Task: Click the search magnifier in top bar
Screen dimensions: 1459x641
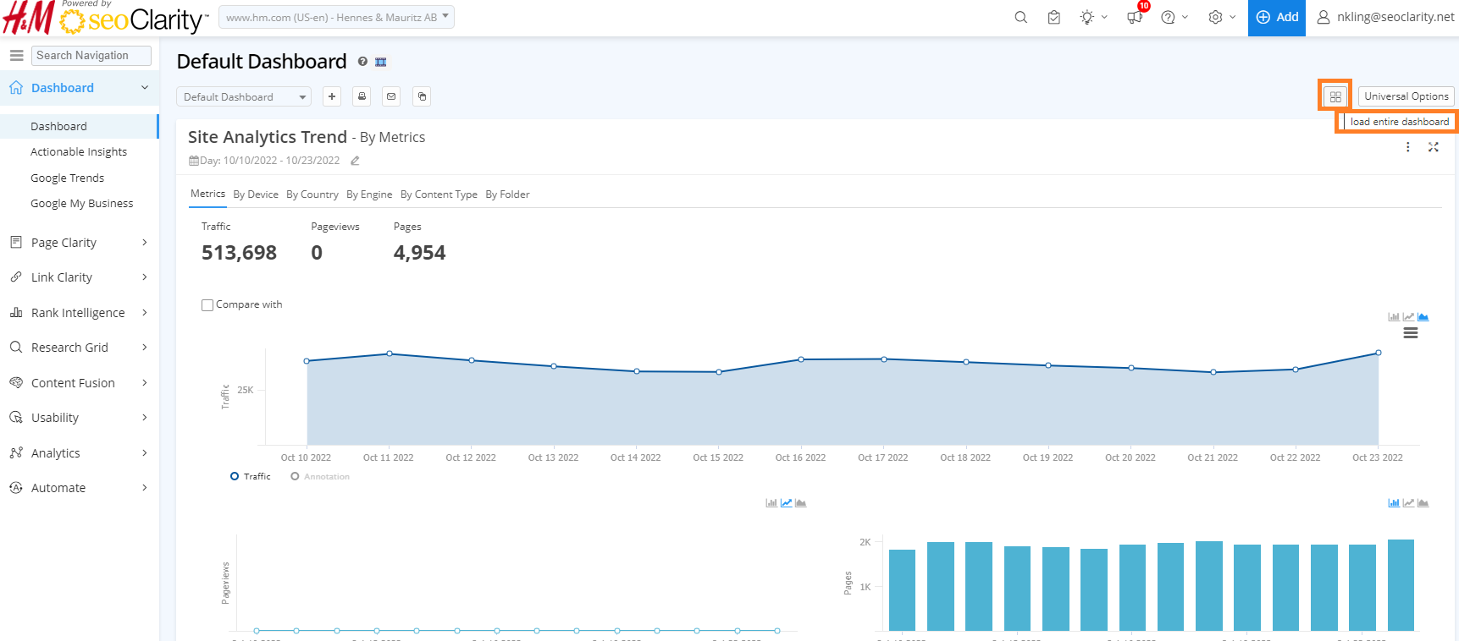Action: coord(1020,17)
